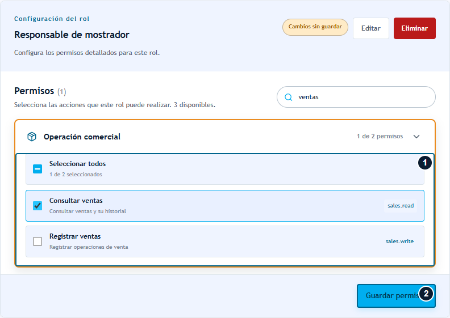The width and height of the screenshot is (450, 318).
Task: Click the red Eliminar button
Action: pos(414,28)
